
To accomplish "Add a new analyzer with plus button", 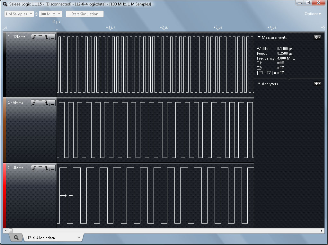I will [317, 84].
